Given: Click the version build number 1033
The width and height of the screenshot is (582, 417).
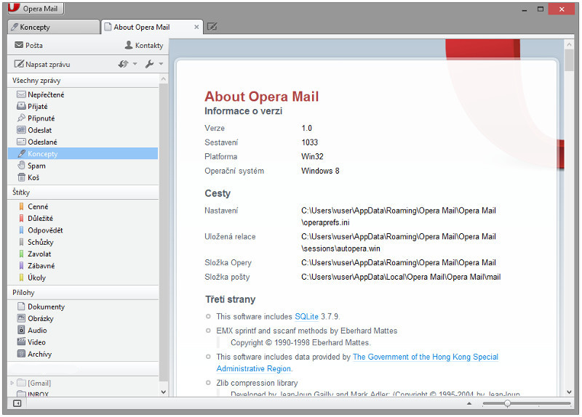Looking at the screenshot, I should click(x=310, y=142).
